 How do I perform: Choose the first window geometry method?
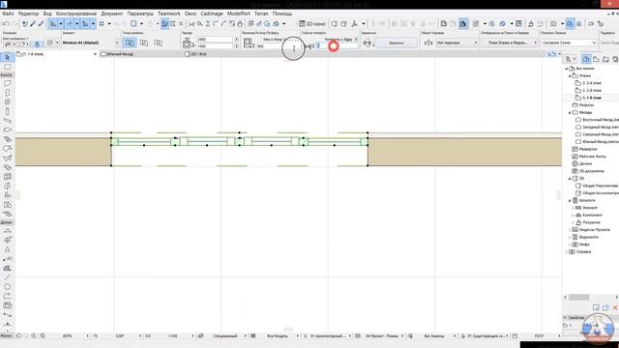tap(130, 43)
